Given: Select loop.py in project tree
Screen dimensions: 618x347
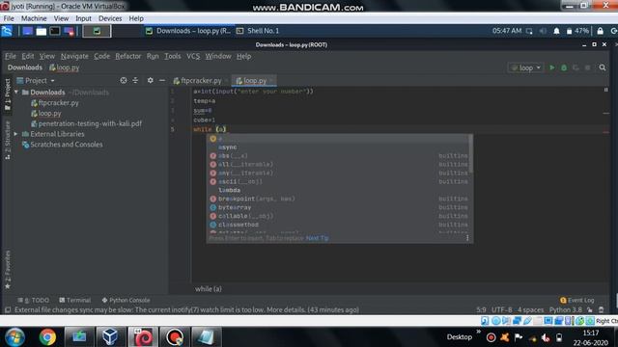Looking at the screenshot, I should (46, 114).
